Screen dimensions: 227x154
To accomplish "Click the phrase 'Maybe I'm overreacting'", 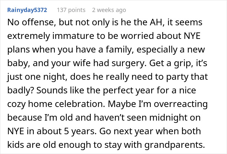I will point(158,104).
